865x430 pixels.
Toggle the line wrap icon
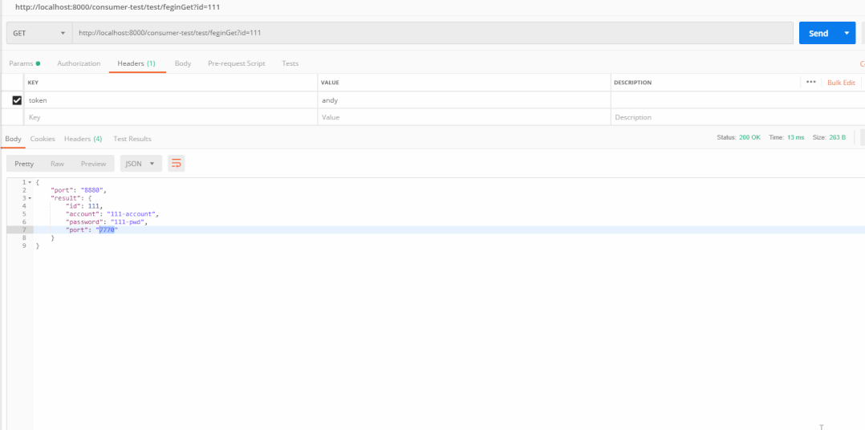(177, 164)
